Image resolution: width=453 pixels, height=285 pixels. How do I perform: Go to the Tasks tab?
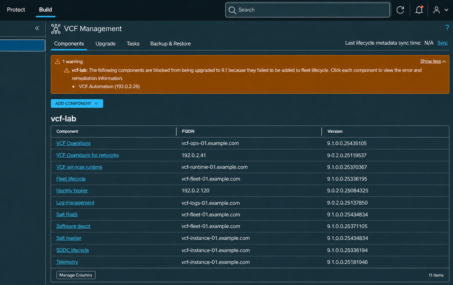coord(133,44)
